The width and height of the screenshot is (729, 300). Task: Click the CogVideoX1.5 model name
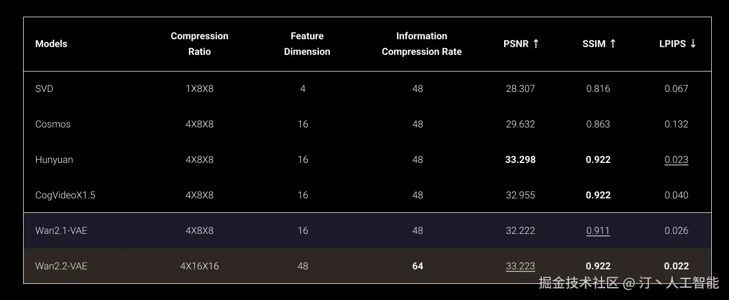point(65,195)
